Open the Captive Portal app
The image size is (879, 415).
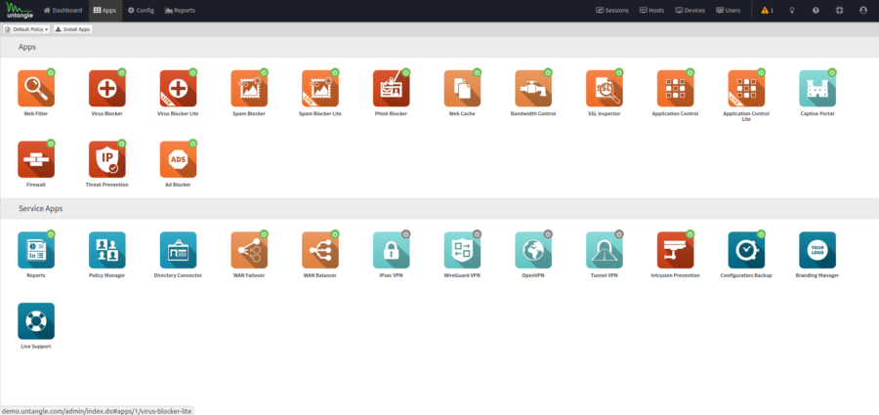[x=817, y=89]
